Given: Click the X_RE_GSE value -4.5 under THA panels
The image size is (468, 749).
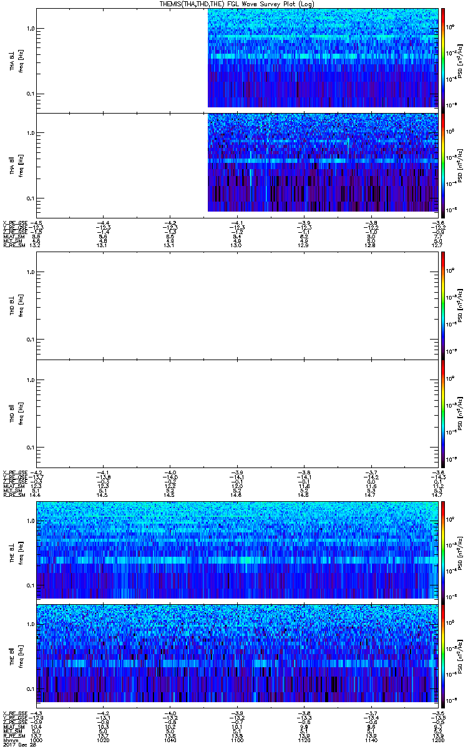Looking at the screenshot, I should coord(37,223).
